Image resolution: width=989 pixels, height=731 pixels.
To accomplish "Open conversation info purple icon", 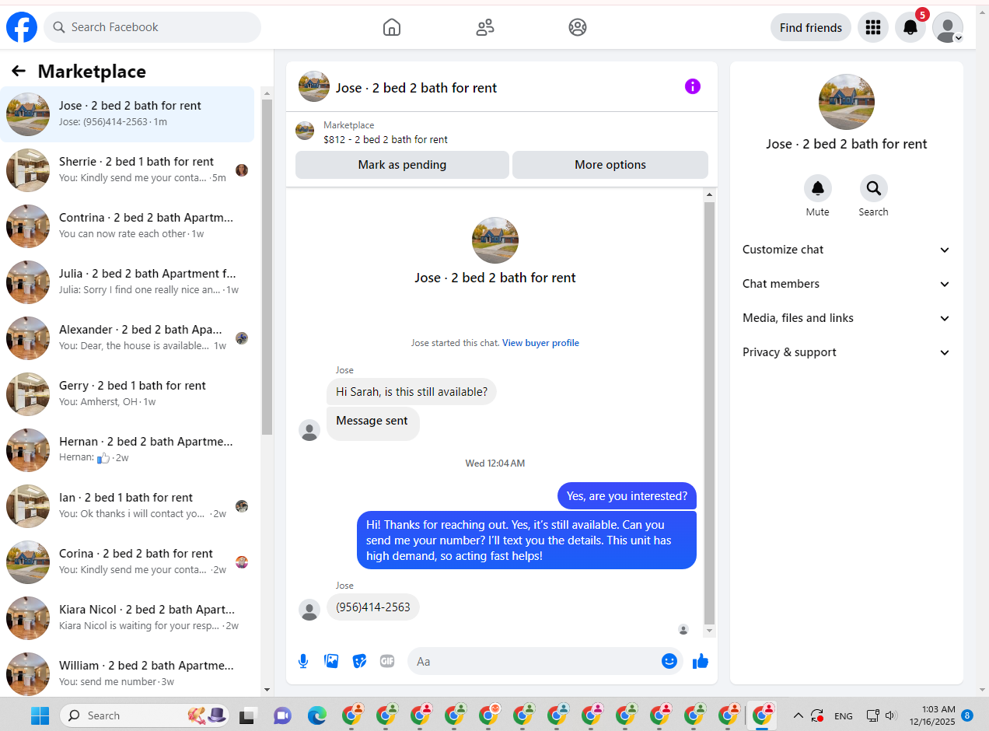I will (x=693, y=86).
